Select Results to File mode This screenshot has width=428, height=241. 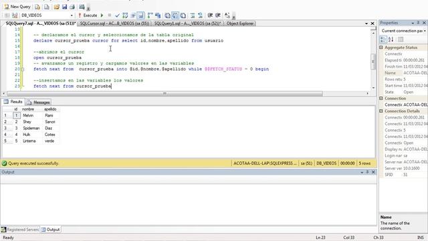pos(183,15)
